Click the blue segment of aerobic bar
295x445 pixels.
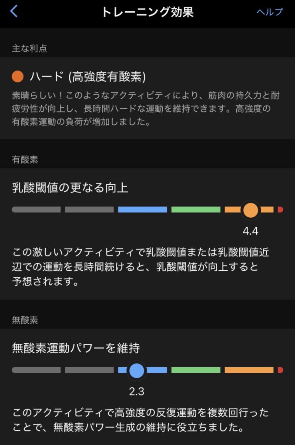142,210
